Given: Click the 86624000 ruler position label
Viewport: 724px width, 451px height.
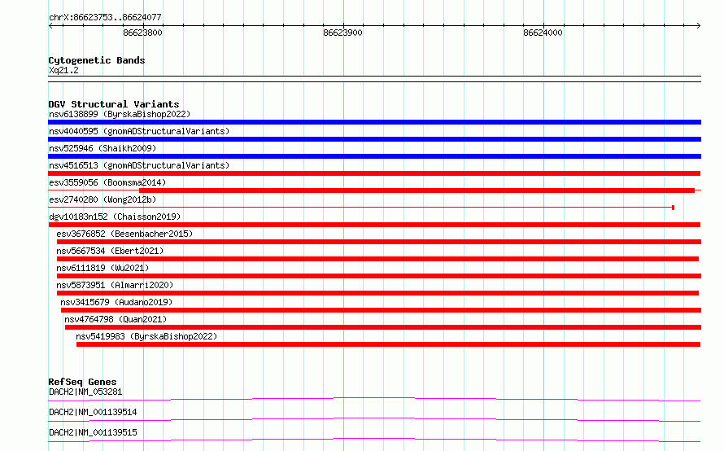Looking at the screenshot, I should [x=543, y=33].
